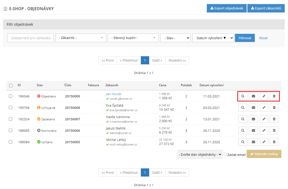Click the Reset filter link

[263, 38]
